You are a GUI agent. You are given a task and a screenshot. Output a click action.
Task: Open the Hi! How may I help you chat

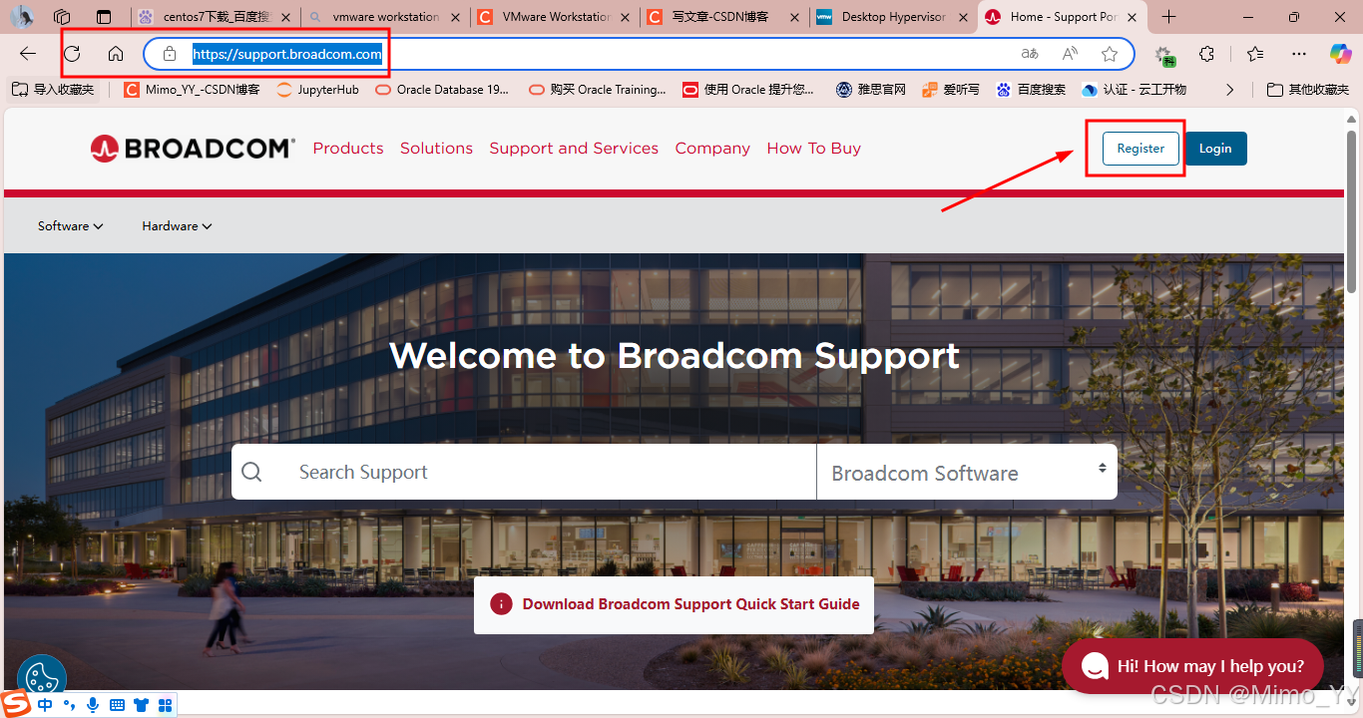pyautogui.click(x=1192, y=666)
